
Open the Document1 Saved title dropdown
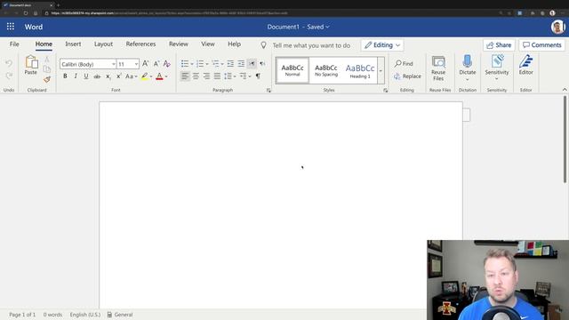(299, 27)
